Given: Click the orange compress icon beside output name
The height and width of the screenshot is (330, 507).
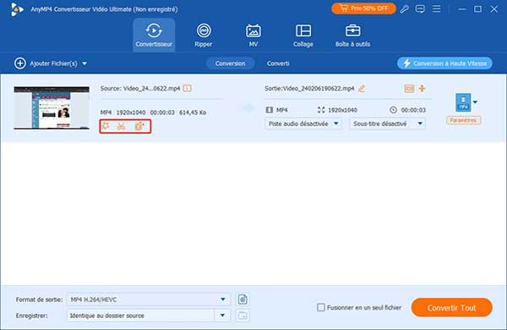Looking at the screenshot, I should pos(422,88).
